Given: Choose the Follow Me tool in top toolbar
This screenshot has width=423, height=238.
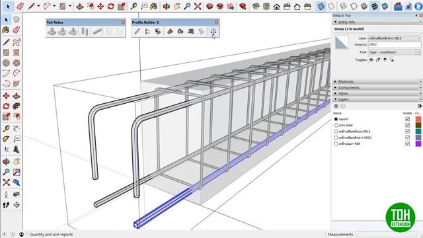Looking at the screenshot, I should pos(90,6).
